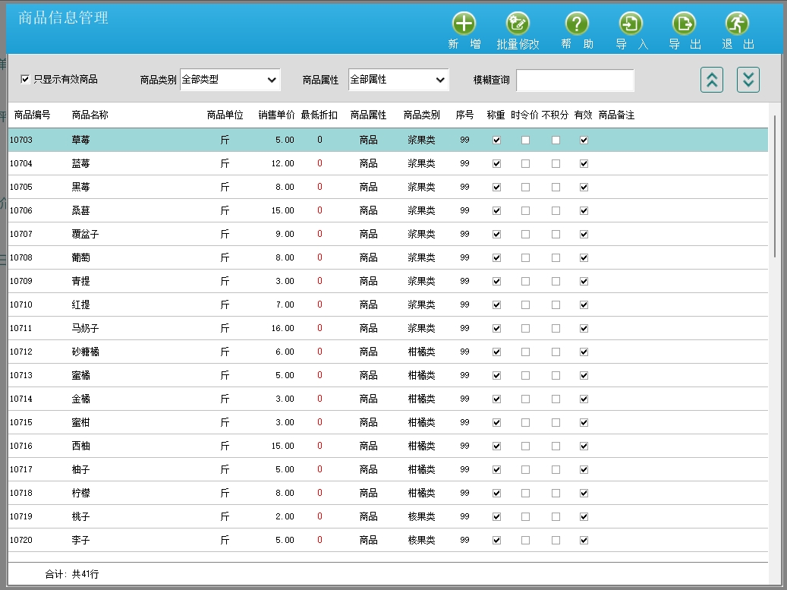Image resolution: width=787 pixels, height=590 pixels.
Task: Open the 帮助 help icon
Action: (577, 24)
